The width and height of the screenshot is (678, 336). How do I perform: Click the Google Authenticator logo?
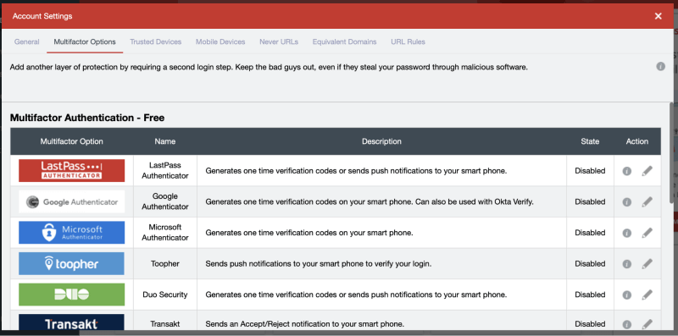(72, 201)
